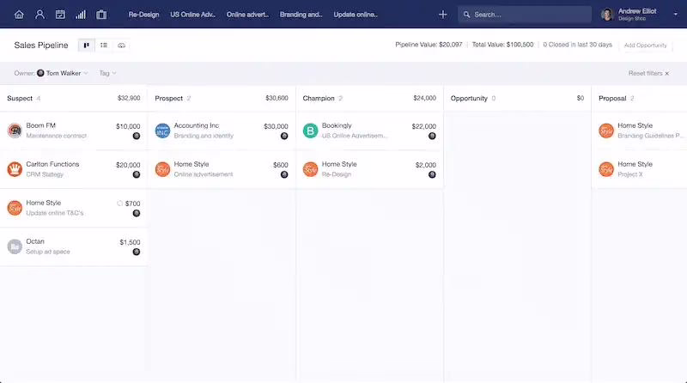Click Andrew Elliot's profile photo
Image resolution: width=687 pixels, height=383 pixels.
click(x=607, y=15)
